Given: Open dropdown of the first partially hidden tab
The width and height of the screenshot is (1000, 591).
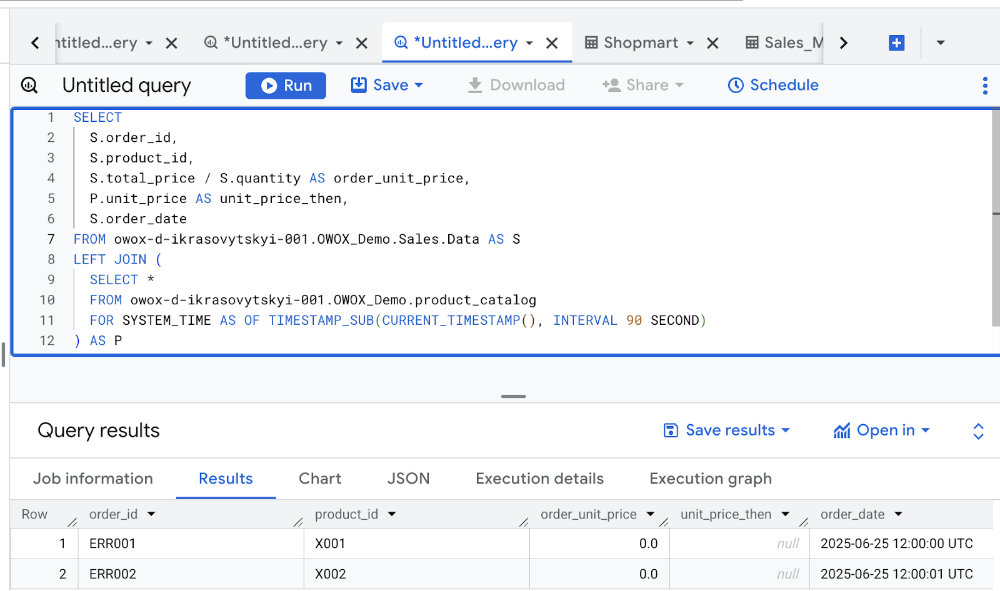Looking at the screenshot, I should coord(149,43).
